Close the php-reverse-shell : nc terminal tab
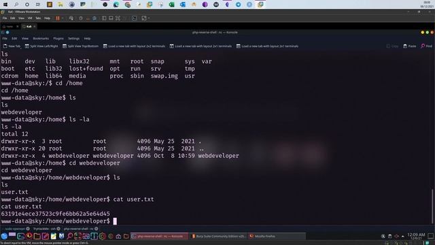The width and height of the screenshot is (435, 245). (97, 229)
